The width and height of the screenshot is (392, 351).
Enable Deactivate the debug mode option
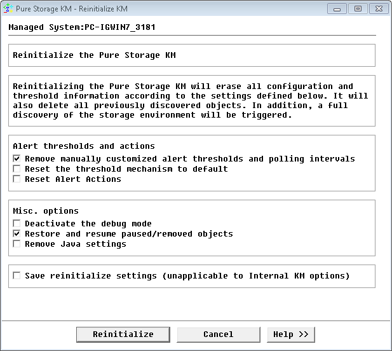tap(17, 223)
